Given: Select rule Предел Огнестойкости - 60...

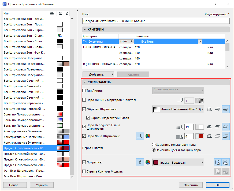Looking at the screenshot, I should click(36, 159).
